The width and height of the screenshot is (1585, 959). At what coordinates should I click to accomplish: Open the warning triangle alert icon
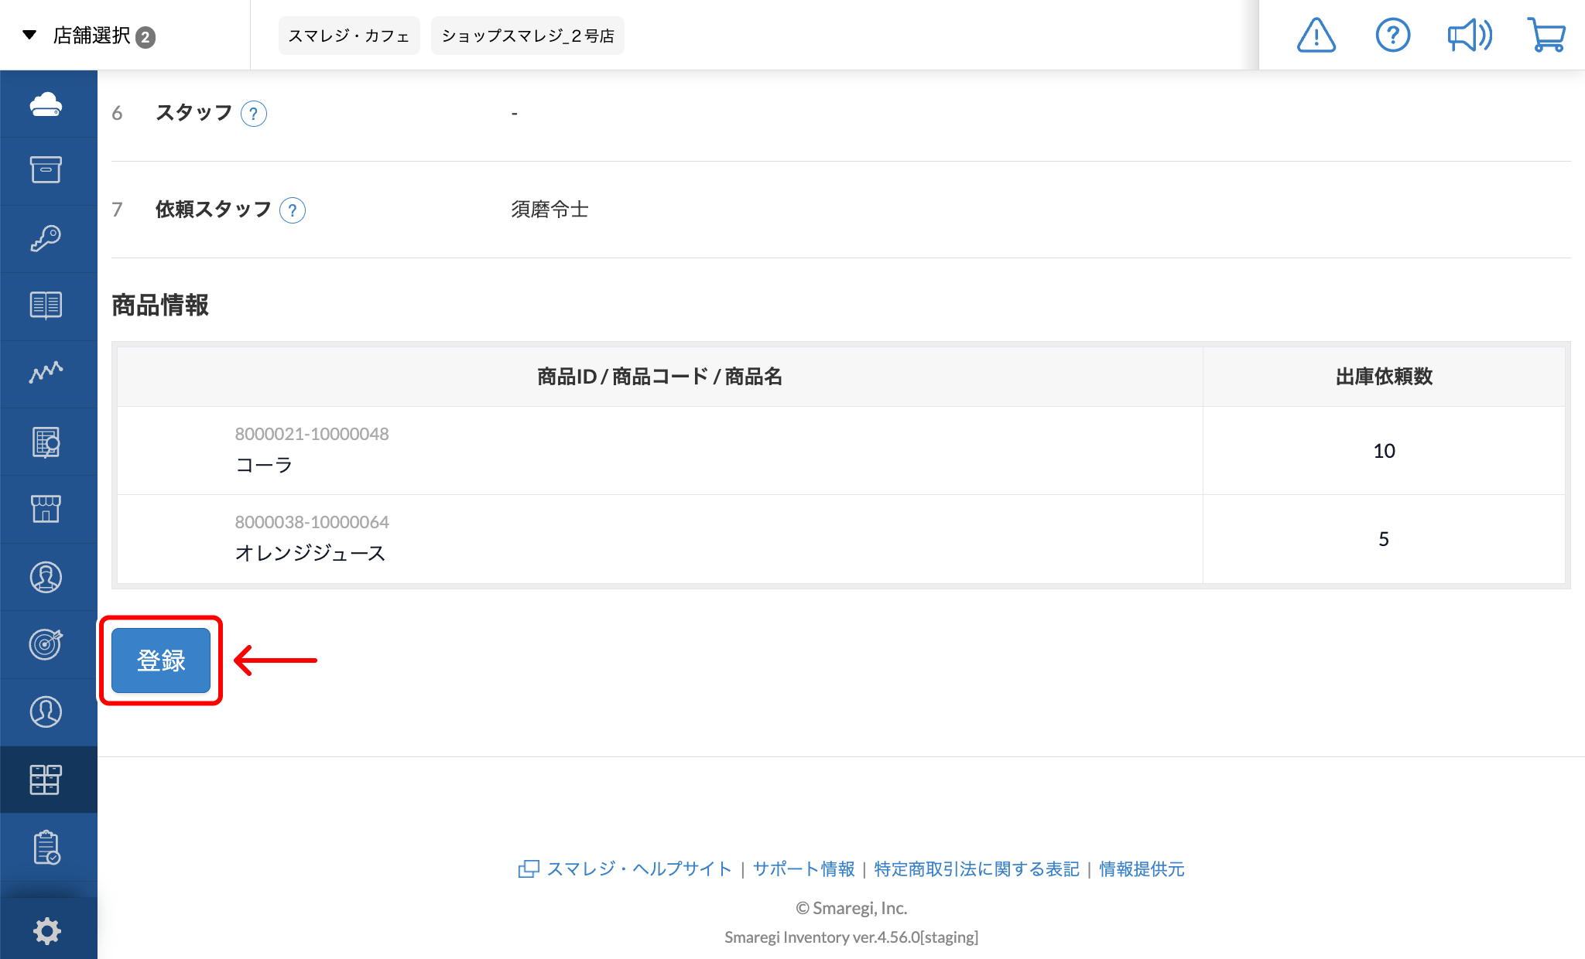click(x=1316, y=36)
